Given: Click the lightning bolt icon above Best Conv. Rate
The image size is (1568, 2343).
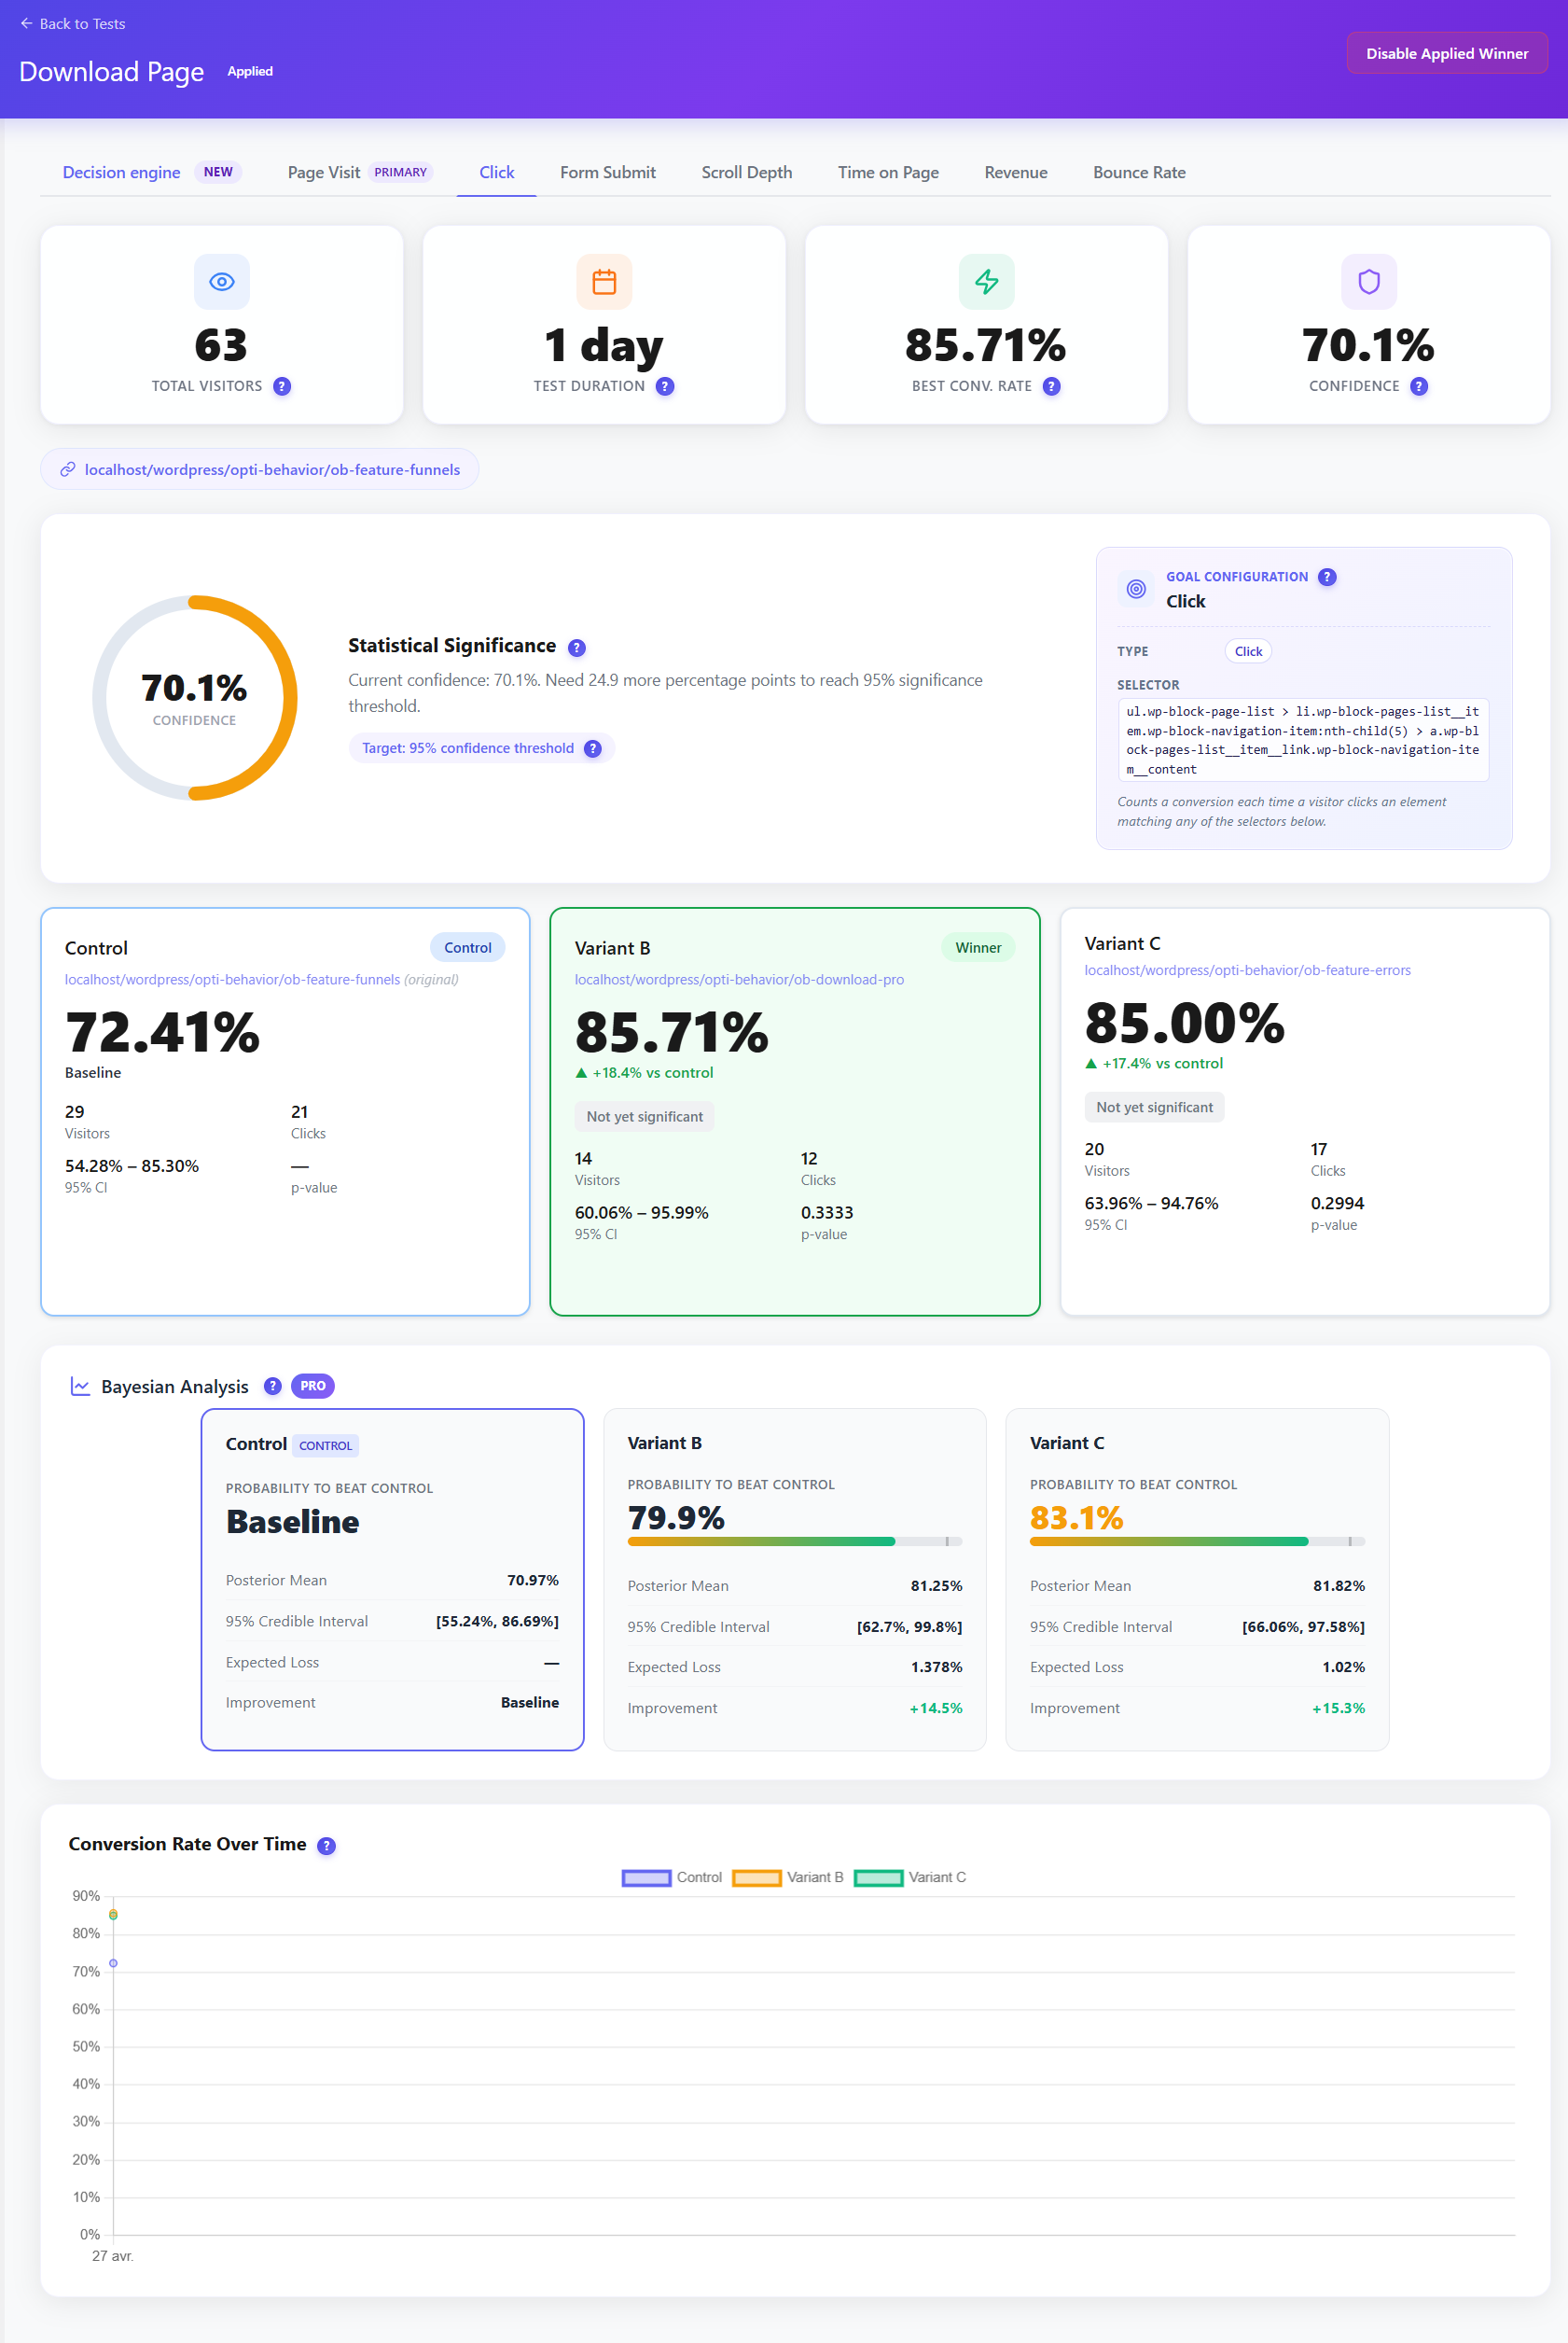Looking at the screenshot, I should click(x=986, y=281).
